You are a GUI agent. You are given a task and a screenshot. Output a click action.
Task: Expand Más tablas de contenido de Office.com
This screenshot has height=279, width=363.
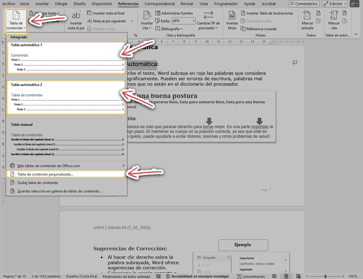(x=66, y=166)
